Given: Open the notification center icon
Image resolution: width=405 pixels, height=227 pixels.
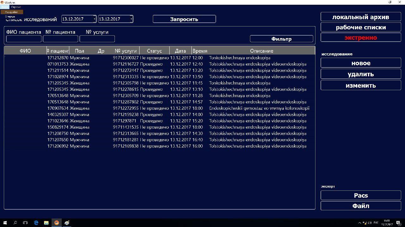Looking at the screenshot, I should 398,223.
